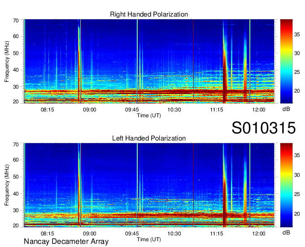Click 12:00 tick on right-handed time axis
This screenshot has width=305, height=247.
coord(259,110)
